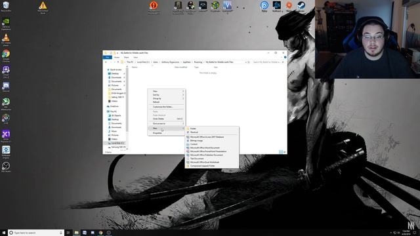The image size is (420, 236).
Task: Create a new Bitmap image
Action: [212, 140]
